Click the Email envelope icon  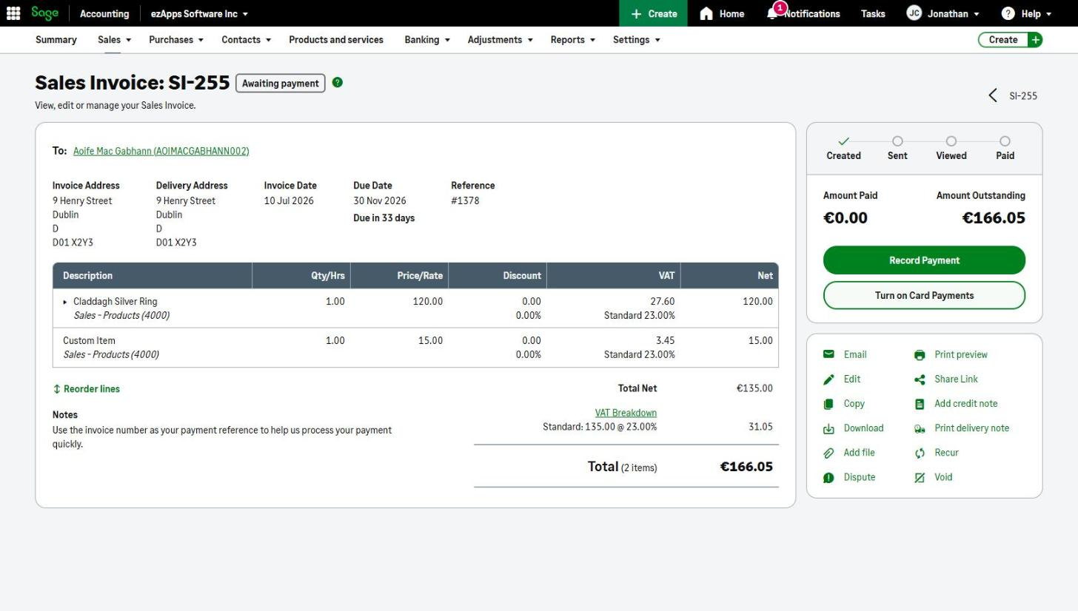828,354
